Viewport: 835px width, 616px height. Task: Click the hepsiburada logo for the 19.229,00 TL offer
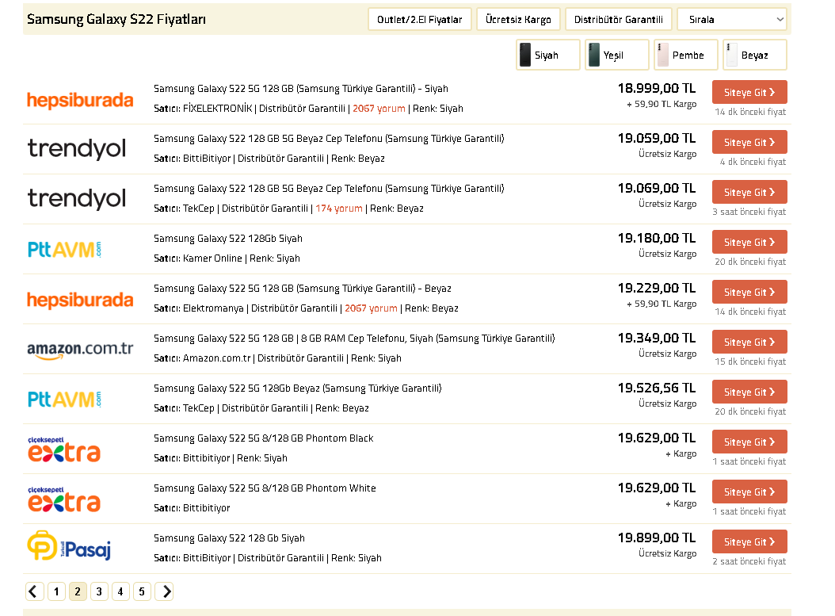(x=80, y=300)
